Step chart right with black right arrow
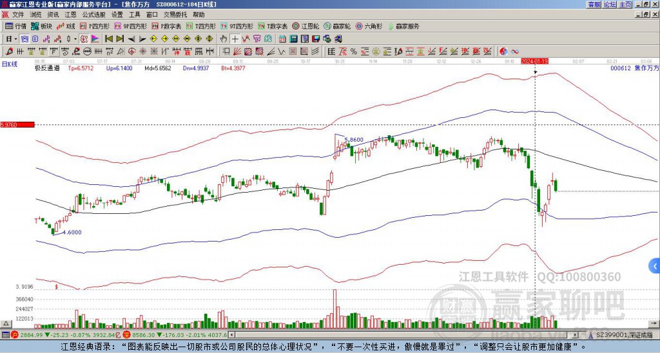This screenshot has height=353, width=660. (142, 39)
